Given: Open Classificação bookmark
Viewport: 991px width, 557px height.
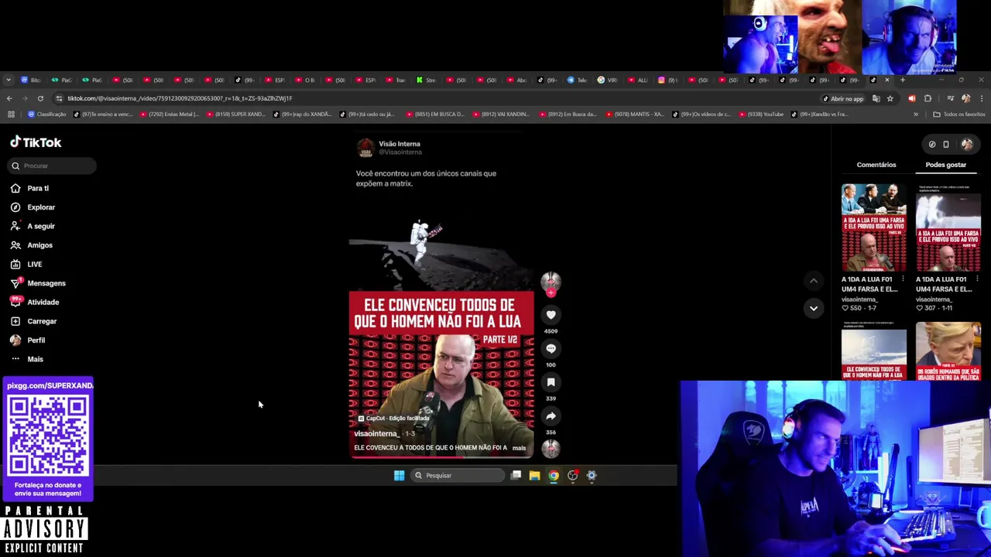Looking at the screenshot, I should pyautogui.click(x=46, y=114).
